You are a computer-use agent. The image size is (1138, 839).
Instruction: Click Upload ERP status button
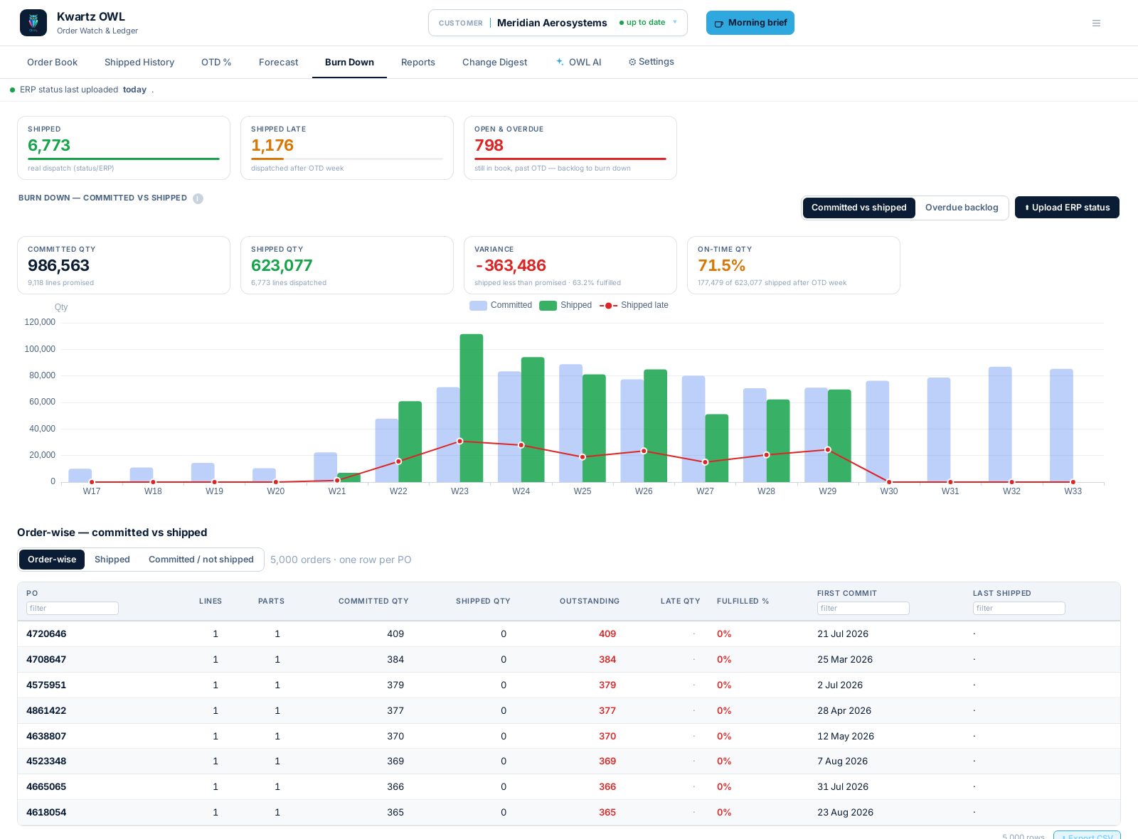(1067, 208)
